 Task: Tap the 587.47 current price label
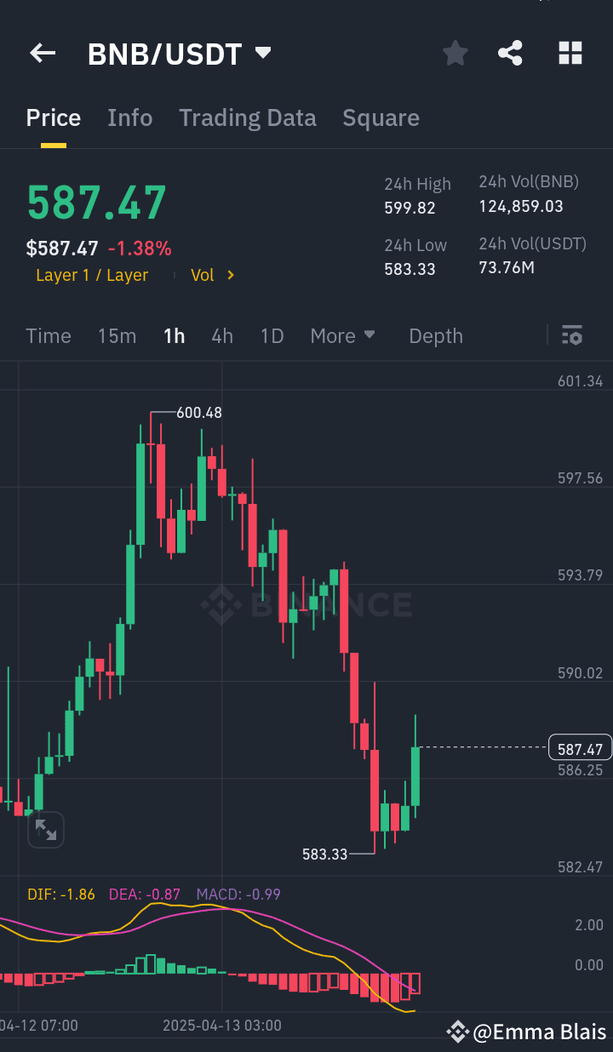(580, 747)
